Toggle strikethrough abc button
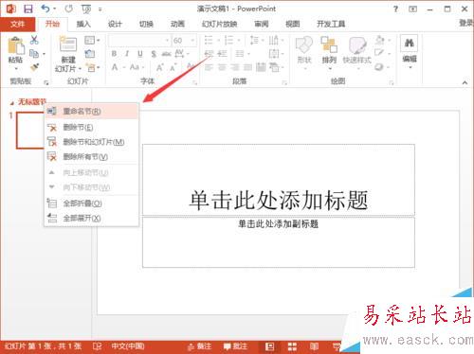Screen dimensions: 474x354 pyautogui.click(x=166, y=54)
